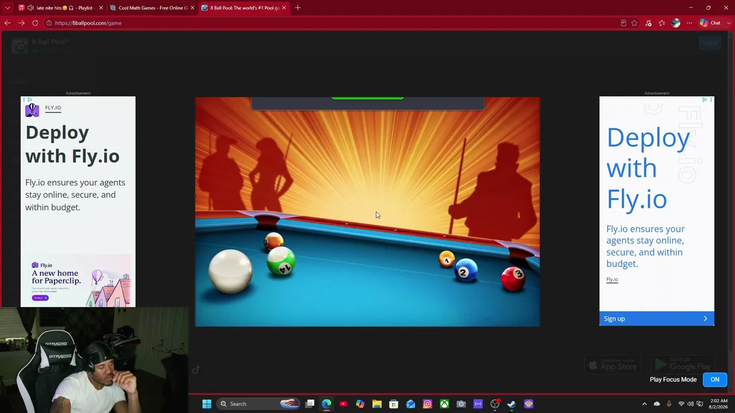This screenshot has height=413, width=735.
Task: Open a new browser tab
Action: click(x=297, y=8)
